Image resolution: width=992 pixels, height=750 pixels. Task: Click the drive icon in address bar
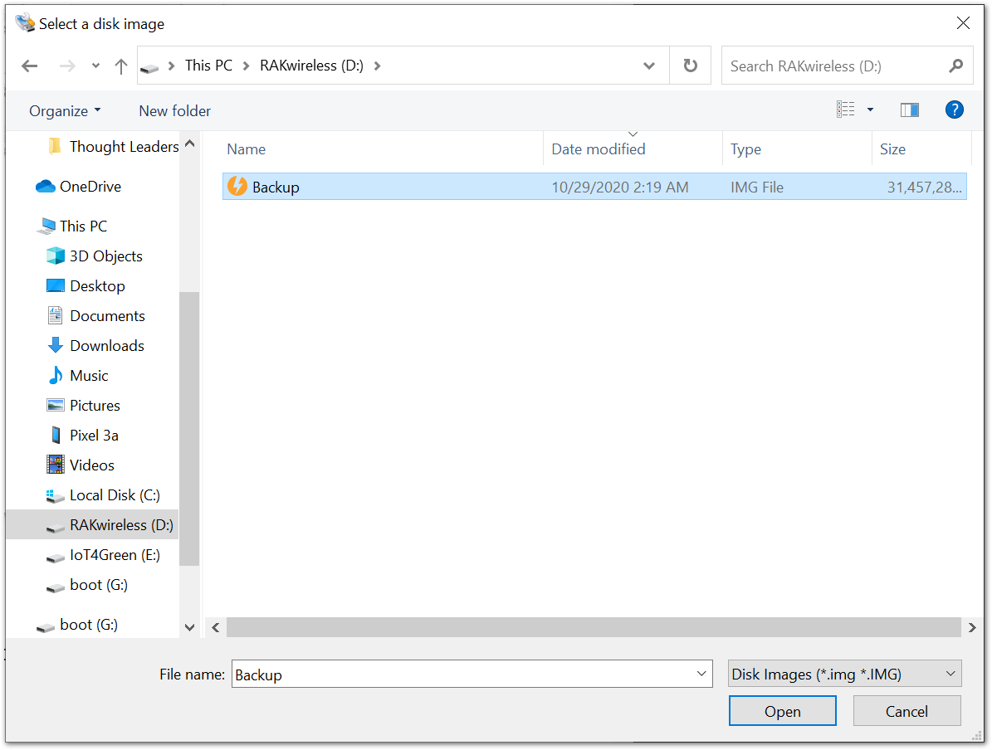pyautogui.click(x=149, y=66)
